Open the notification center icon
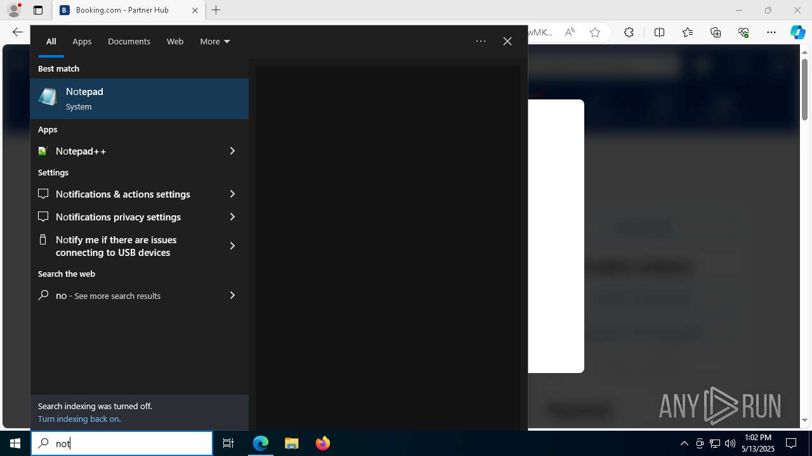 click(791, 443)
